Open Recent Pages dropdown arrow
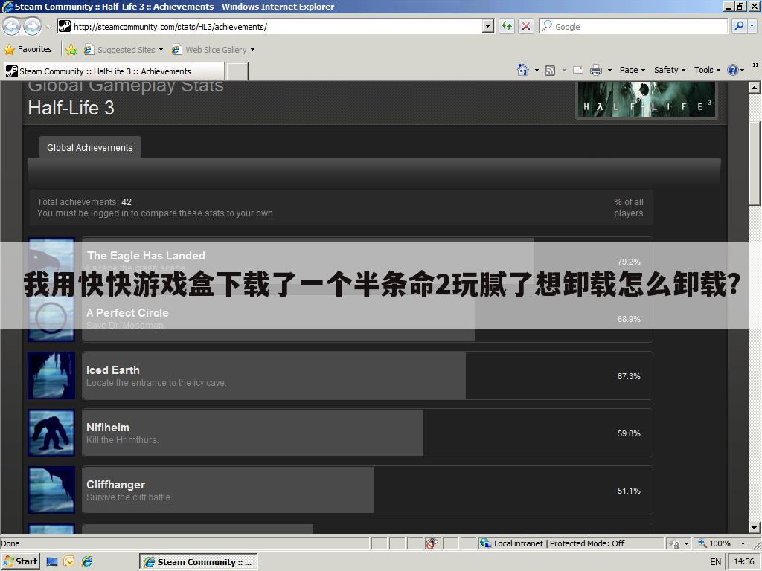Screen dimensions: 762x571 pos(48,27)
